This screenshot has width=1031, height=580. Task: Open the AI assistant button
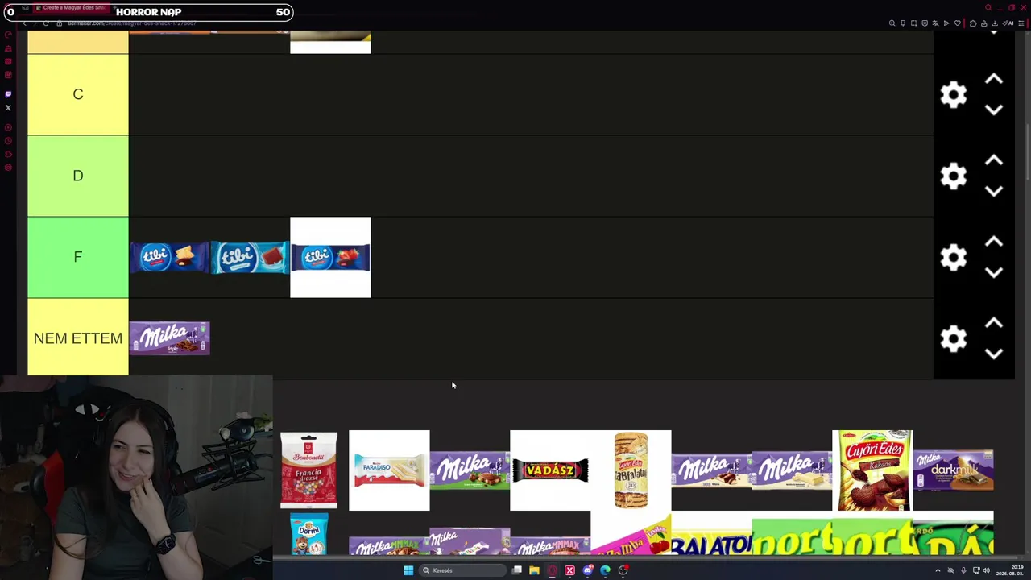pyautogui.click(x=1009, y=23)
